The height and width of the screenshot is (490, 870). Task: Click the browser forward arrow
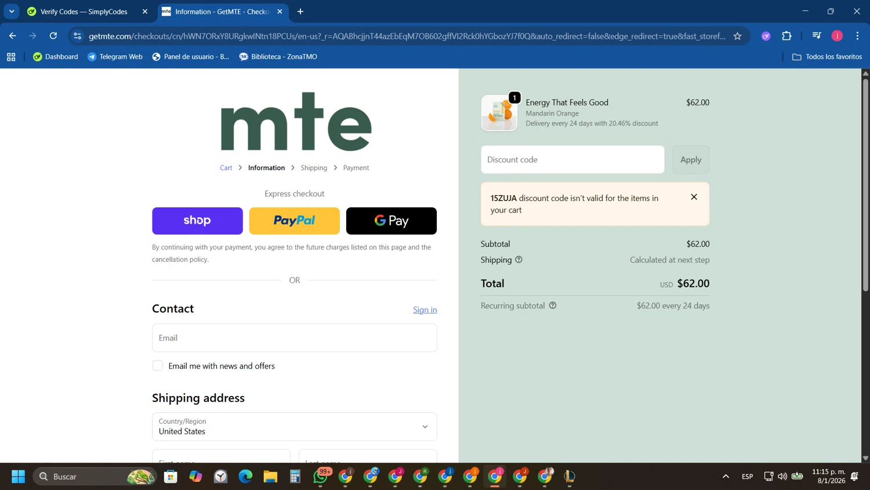pos(33,36)
